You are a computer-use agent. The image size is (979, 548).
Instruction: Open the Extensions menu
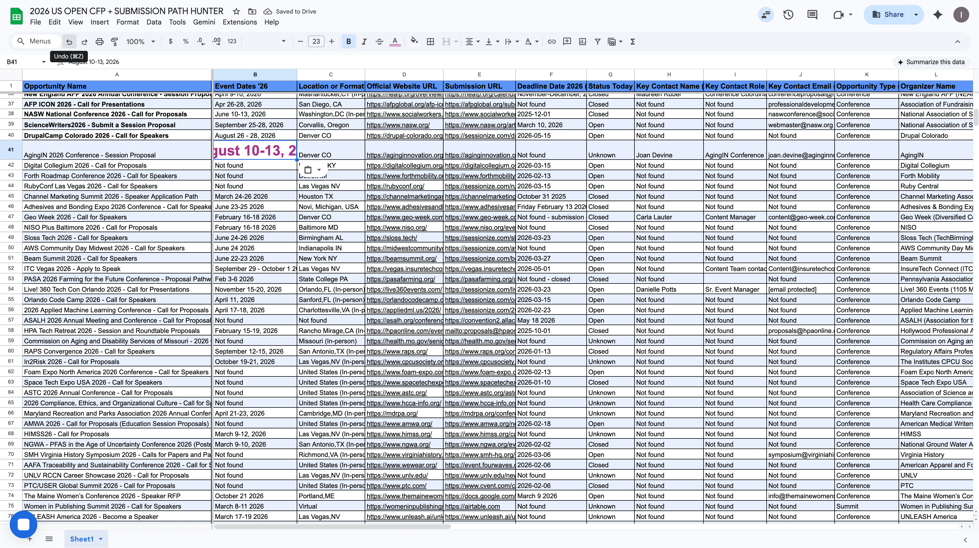tap(239, 22)
